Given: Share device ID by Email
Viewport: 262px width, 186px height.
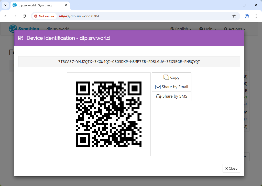Looking at the screenshot, I should point(171,87).
